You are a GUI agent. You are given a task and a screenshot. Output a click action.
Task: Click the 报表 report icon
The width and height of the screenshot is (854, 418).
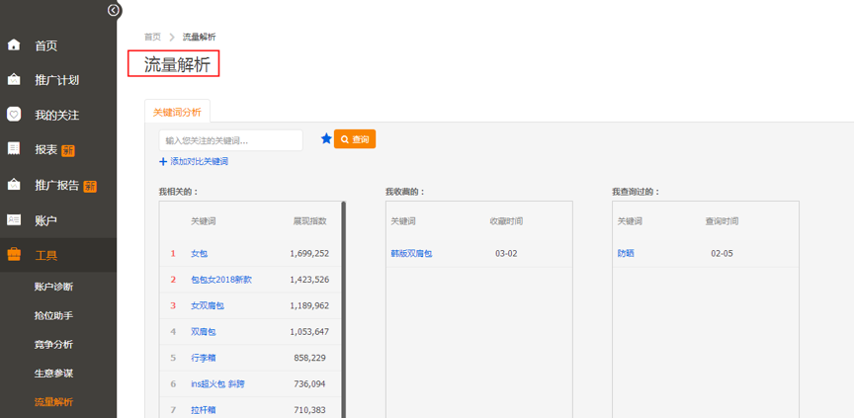pyautogui.click(x=14, y=149)
